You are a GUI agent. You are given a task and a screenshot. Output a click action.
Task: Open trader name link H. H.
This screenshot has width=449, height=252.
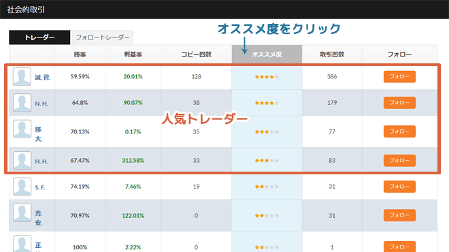[x=41, y=161]
